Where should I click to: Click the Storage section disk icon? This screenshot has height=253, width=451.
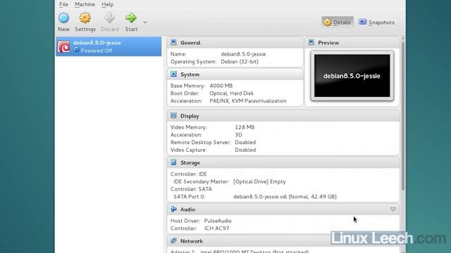pos(173,162)
